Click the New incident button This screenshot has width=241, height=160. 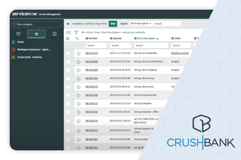[x=113, y=24]
